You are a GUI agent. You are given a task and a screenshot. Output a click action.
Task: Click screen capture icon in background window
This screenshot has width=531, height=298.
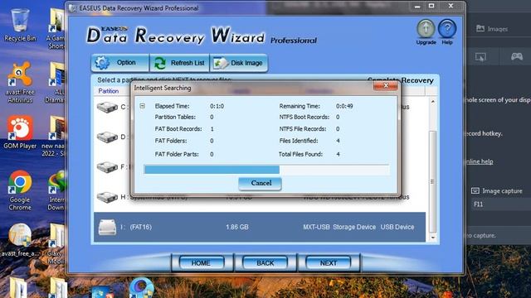point(480,57)
